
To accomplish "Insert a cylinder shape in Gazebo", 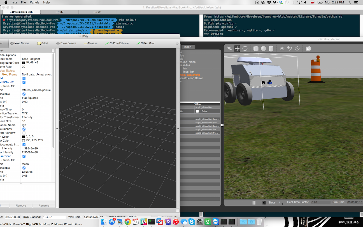I will tap(271, 48).
